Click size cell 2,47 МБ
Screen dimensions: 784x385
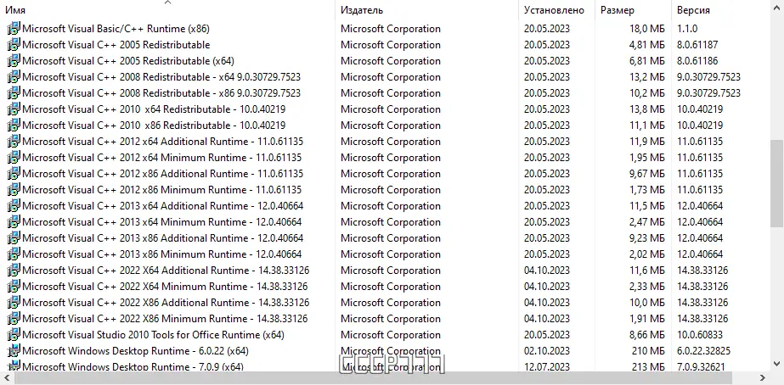coord(647,221)
